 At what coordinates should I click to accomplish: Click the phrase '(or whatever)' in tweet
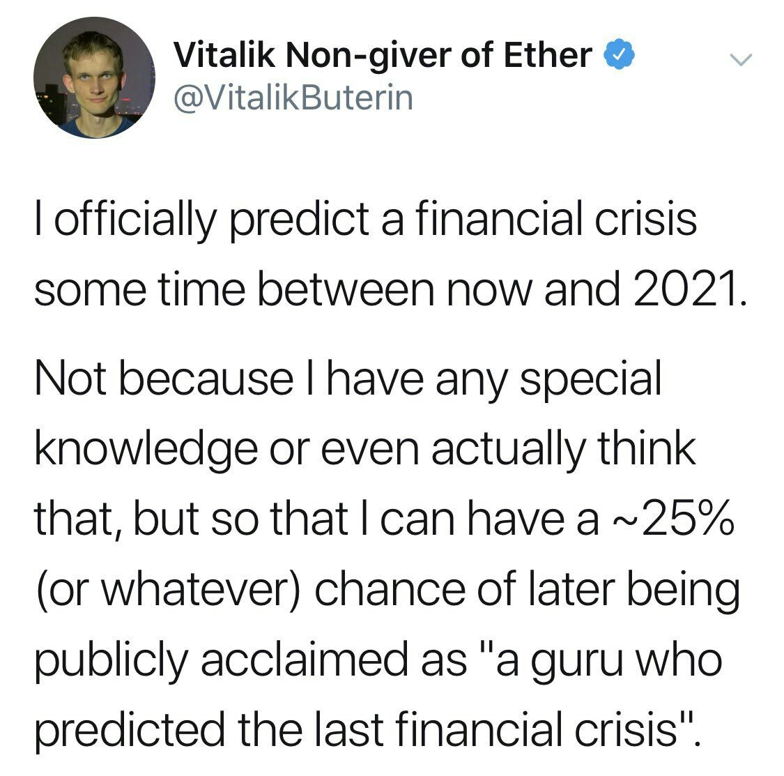(x=168, y=591)
